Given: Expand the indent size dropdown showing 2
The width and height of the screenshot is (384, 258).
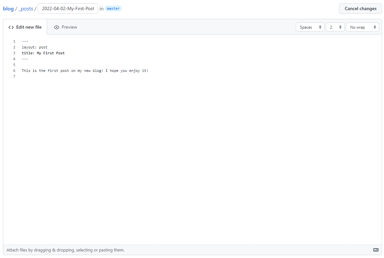Looking at the screenshot, I should (335, 27).
